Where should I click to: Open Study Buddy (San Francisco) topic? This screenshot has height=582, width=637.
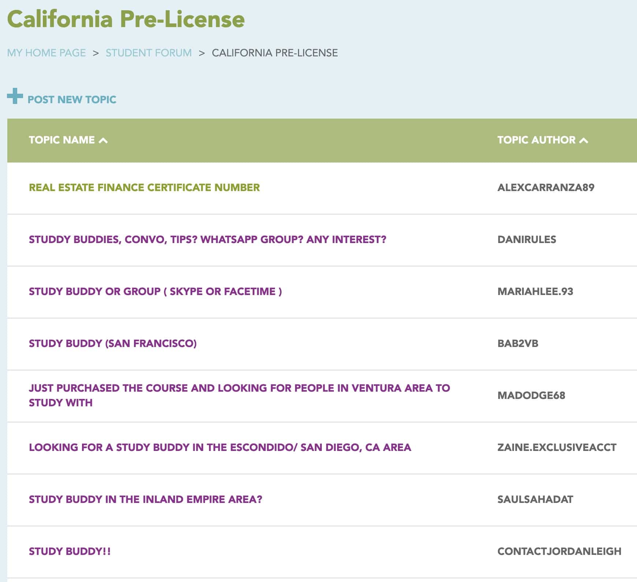113,343
